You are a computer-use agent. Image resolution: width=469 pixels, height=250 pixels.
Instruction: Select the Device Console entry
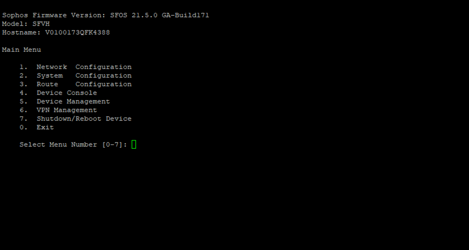pyautogui.click(x=58, y=93)
